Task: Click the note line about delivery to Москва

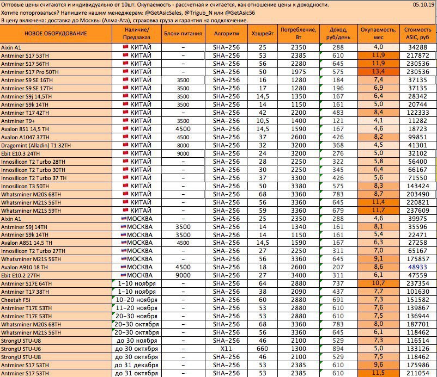Action: 124,20
